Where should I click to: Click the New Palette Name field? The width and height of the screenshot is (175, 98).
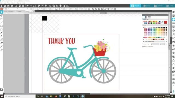[155, 41]
